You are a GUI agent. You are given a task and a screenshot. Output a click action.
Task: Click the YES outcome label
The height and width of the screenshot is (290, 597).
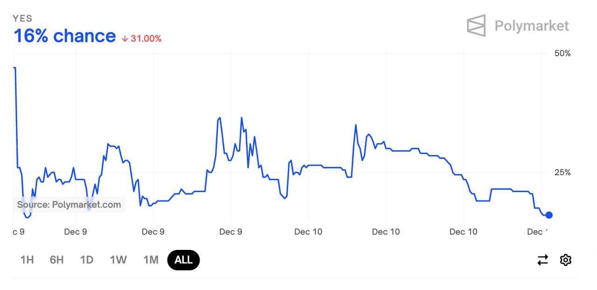tap(22, 18)
